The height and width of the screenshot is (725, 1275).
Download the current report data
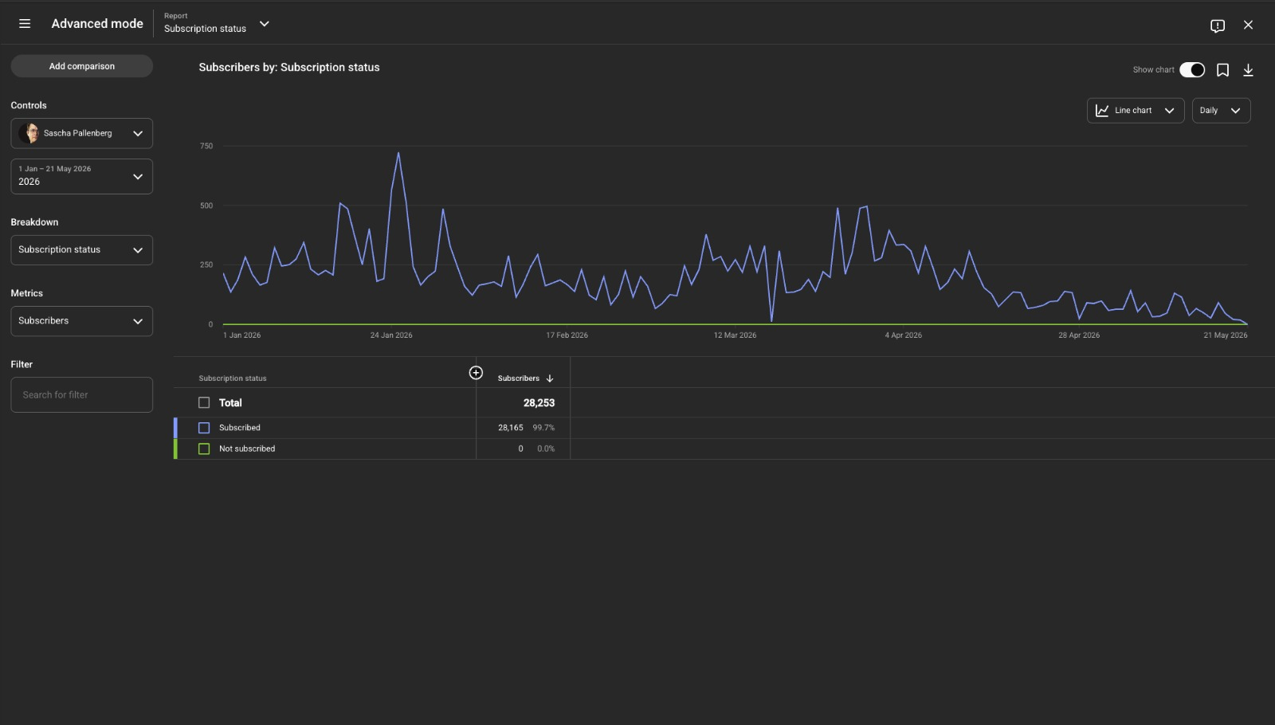click(x=1248, y=70)
